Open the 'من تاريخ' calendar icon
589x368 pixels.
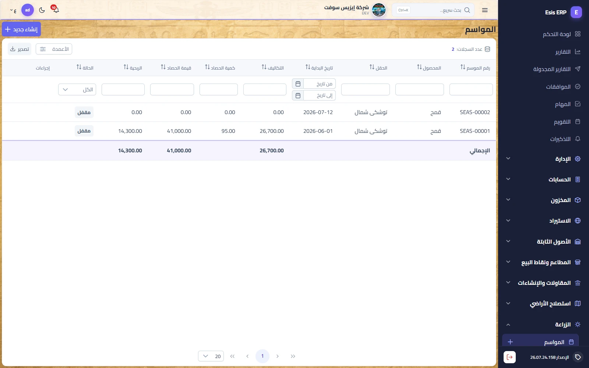(x=298, y=84)
